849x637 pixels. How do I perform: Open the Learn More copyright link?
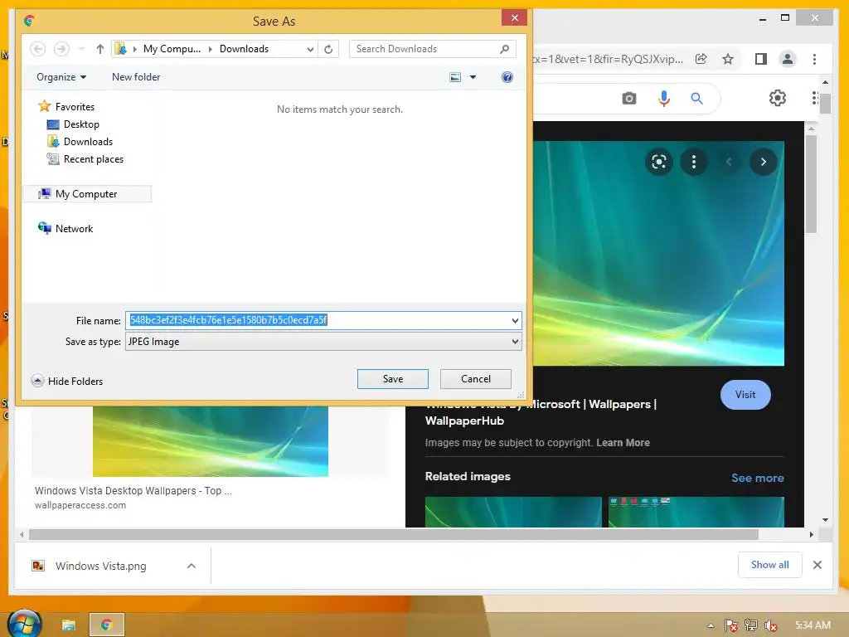[623, 443]
